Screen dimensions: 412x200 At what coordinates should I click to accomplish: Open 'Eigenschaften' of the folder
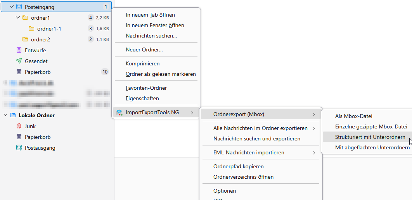(142, 98)
